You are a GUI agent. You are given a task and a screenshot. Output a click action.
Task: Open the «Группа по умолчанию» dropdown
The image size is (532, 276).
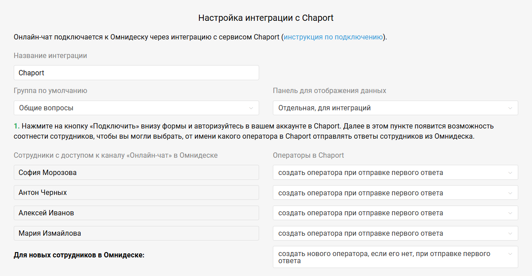tap(136, 108)
